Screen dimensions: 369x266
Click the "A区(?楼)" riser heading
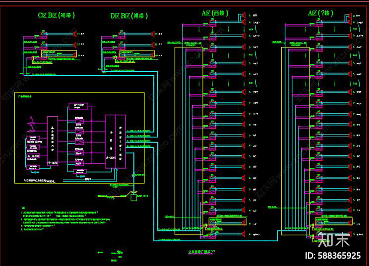[321, 13]
